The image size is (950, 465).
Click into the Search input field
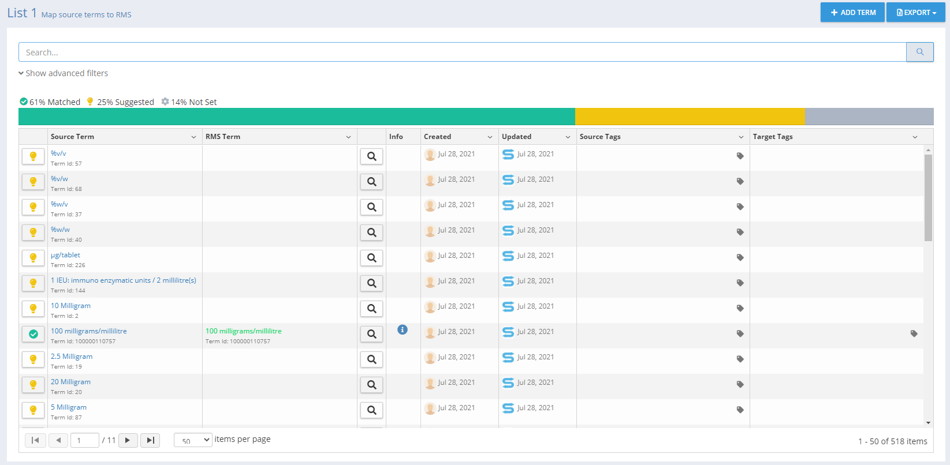coord(462,52)
